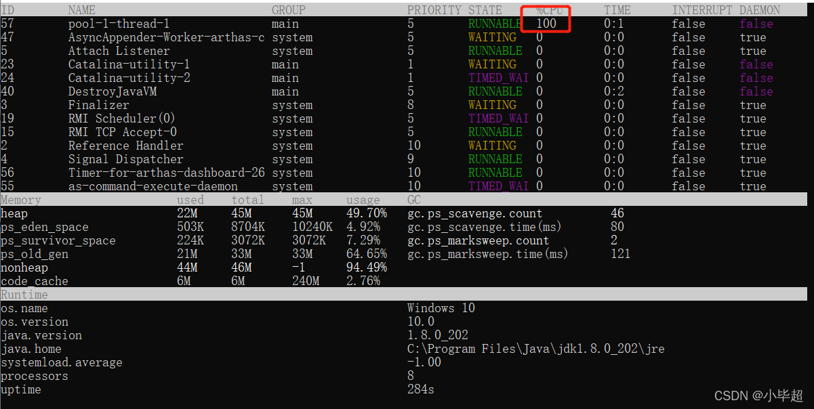Click the Signal Dispatcher thread name

click(125, 159)
